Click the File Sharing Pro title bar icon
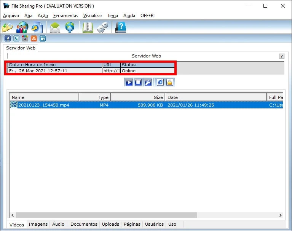Image resolution: width=292 pixels, height=231 pixels. click(x=6, y=6)
